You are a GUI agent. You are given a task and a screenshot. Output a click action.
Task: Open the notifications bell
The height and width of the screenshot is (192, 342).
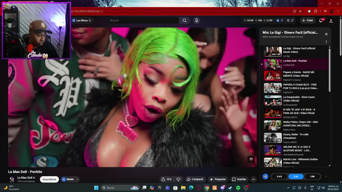tap(321, 21)
